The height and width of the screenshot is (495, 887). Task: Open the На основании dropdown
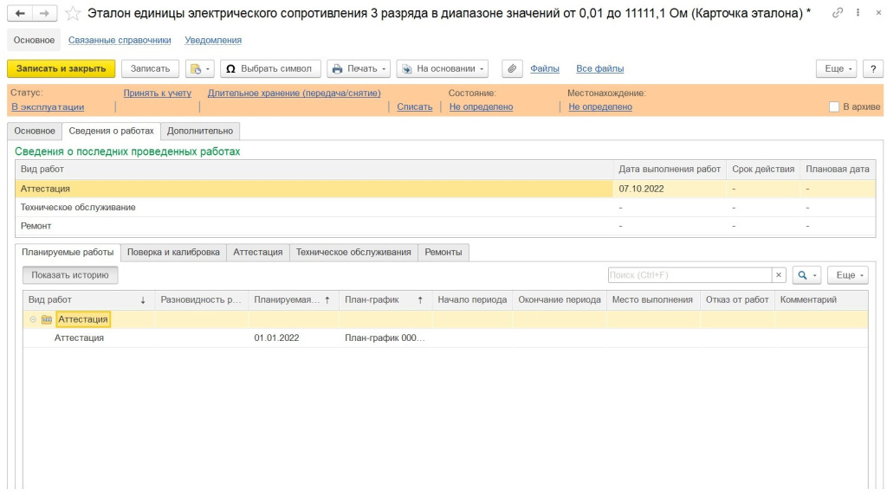[x=443, y=68]
